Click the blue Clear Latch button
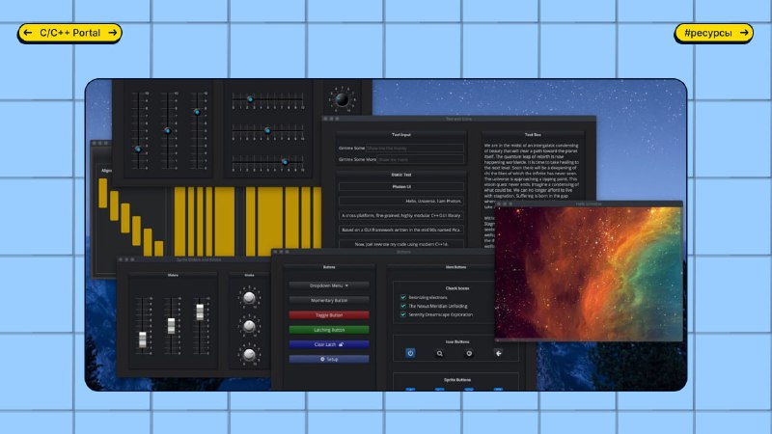The image size is (772, 434). coord(329,344)
